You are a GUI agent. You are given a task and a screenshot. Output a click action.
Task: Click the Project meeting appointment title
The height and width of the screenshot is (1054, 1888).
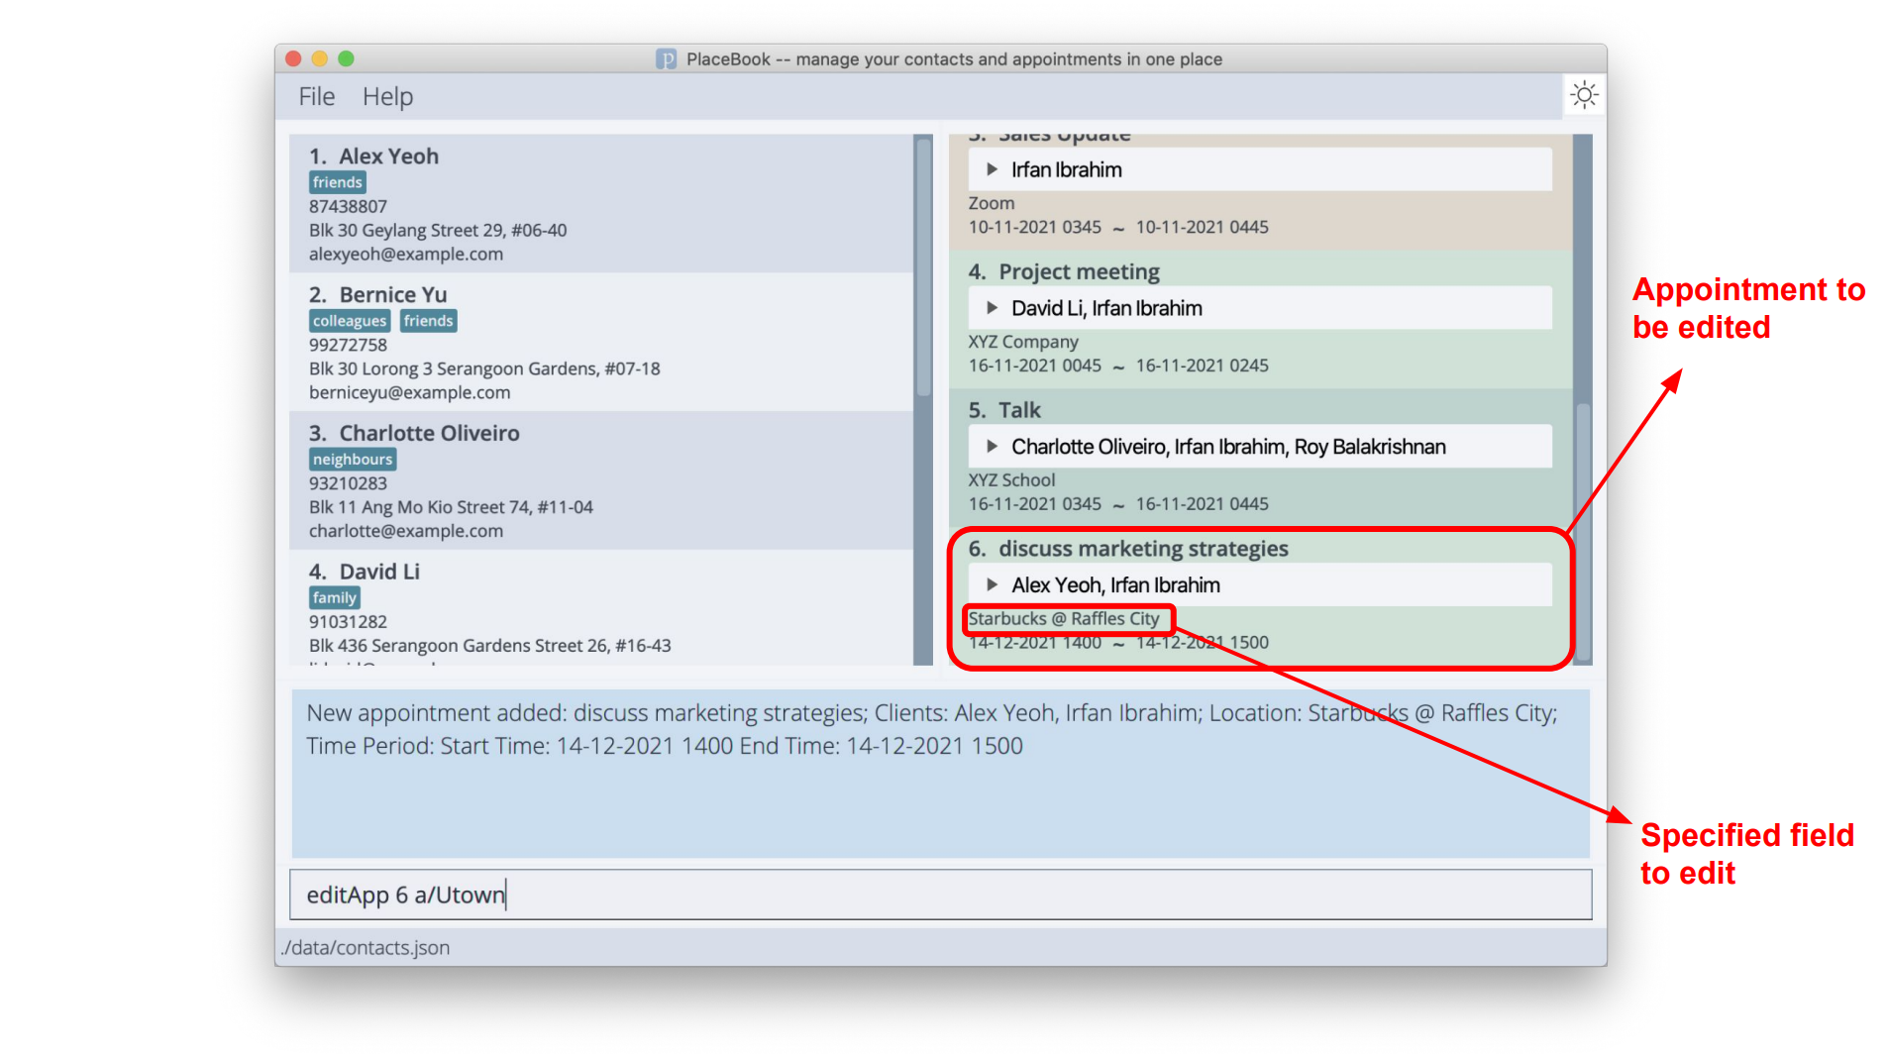pos(1079,271)
